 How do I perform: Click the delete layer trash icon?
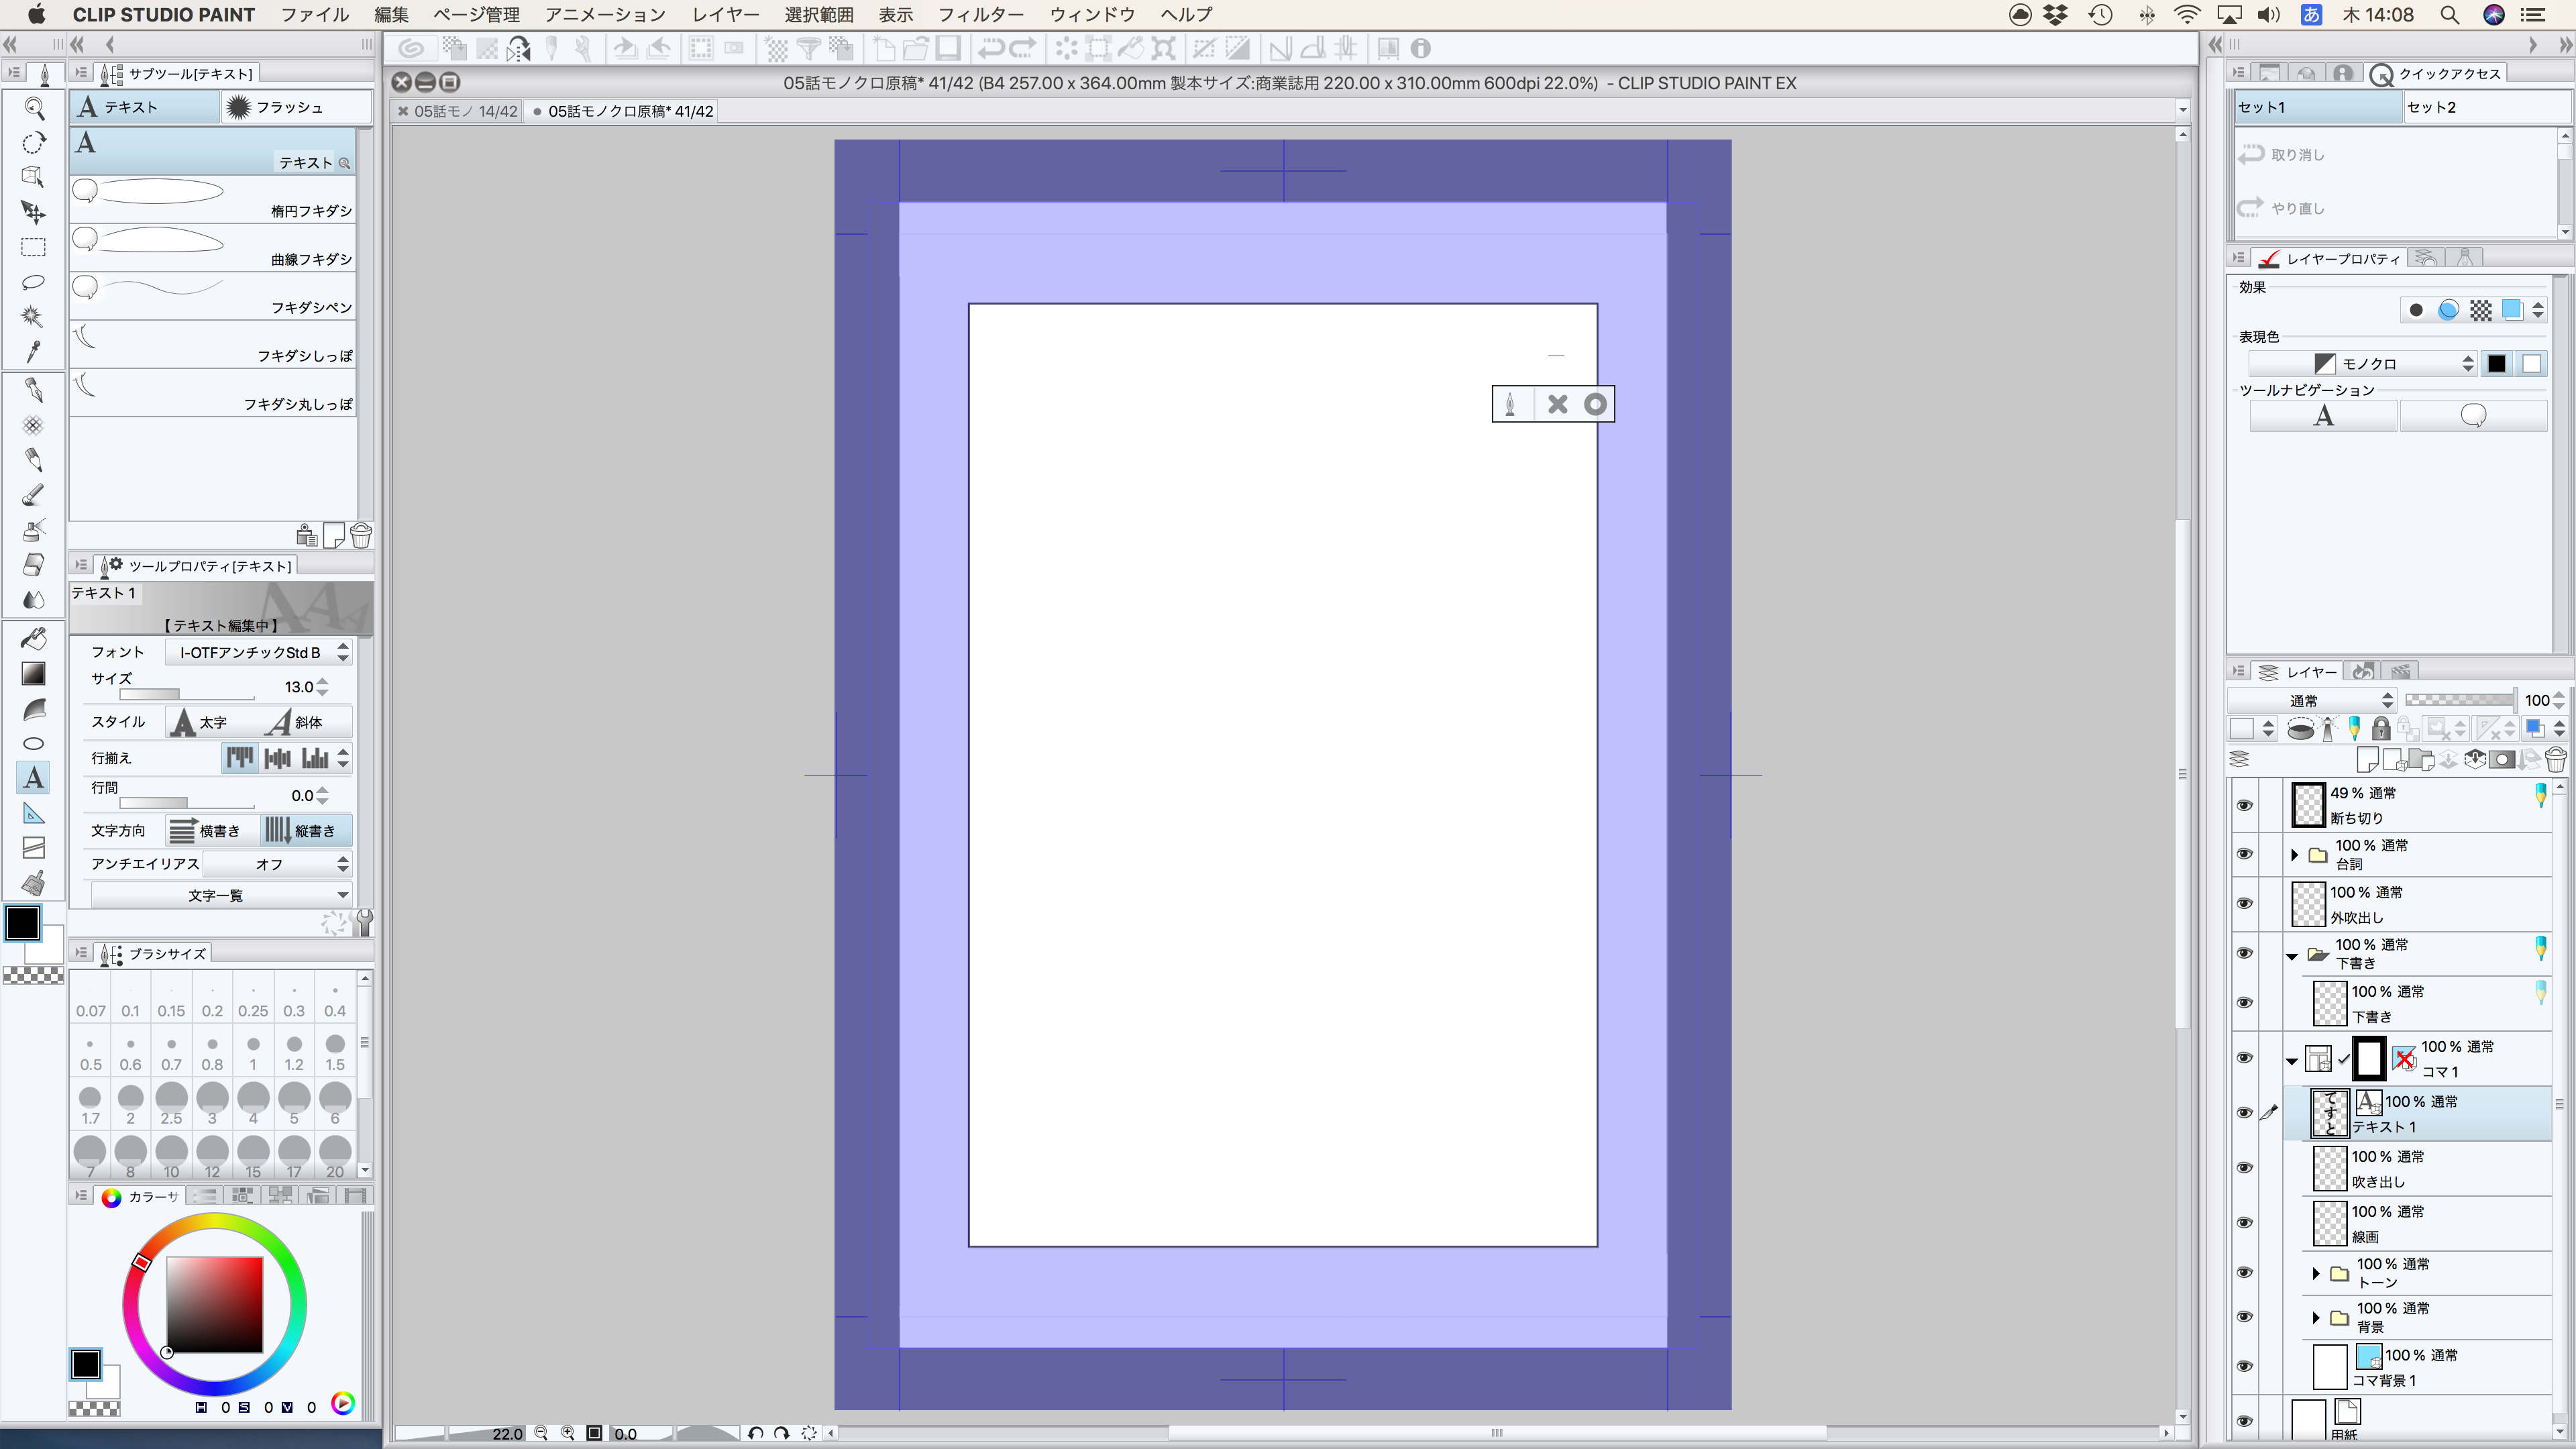pos(2554,760)
